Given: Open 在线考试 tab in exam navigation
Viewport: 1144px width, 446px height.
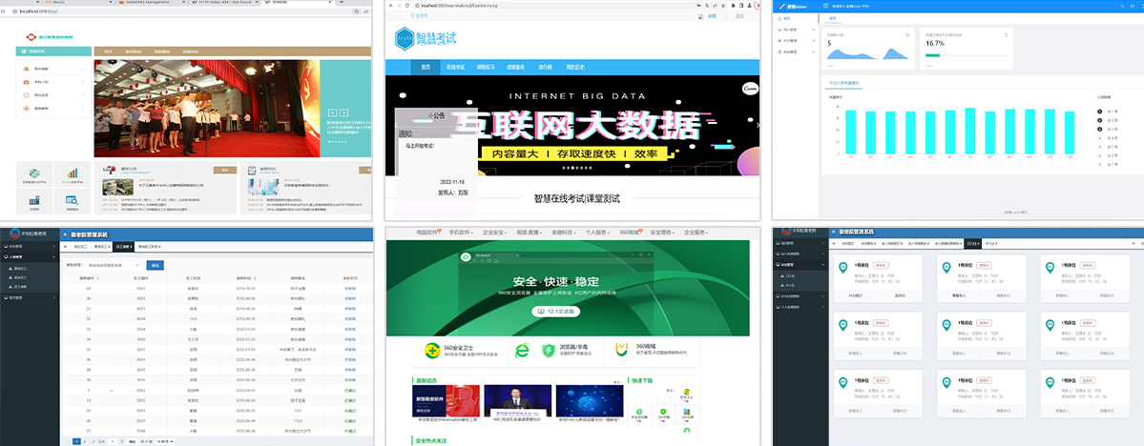Looking at the screenshot, I should 455,67.
